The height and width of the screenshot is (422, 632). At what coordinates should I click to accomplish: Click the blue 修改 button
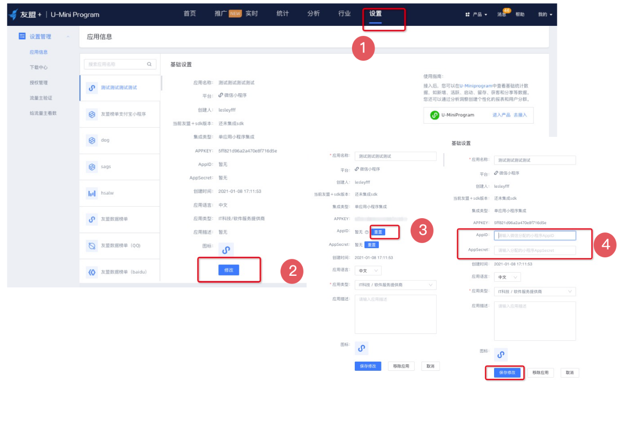228,270
